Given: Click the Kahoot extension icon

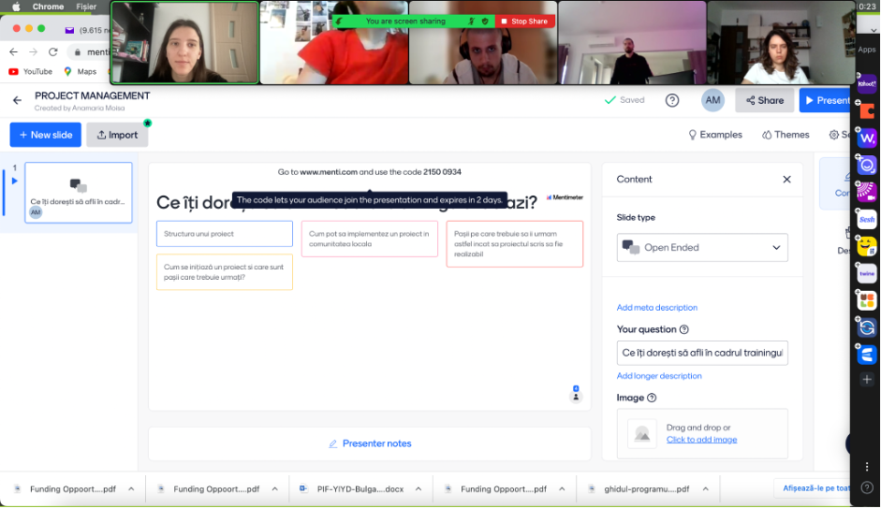Looking at the screenshot, I should coord(867,83).
